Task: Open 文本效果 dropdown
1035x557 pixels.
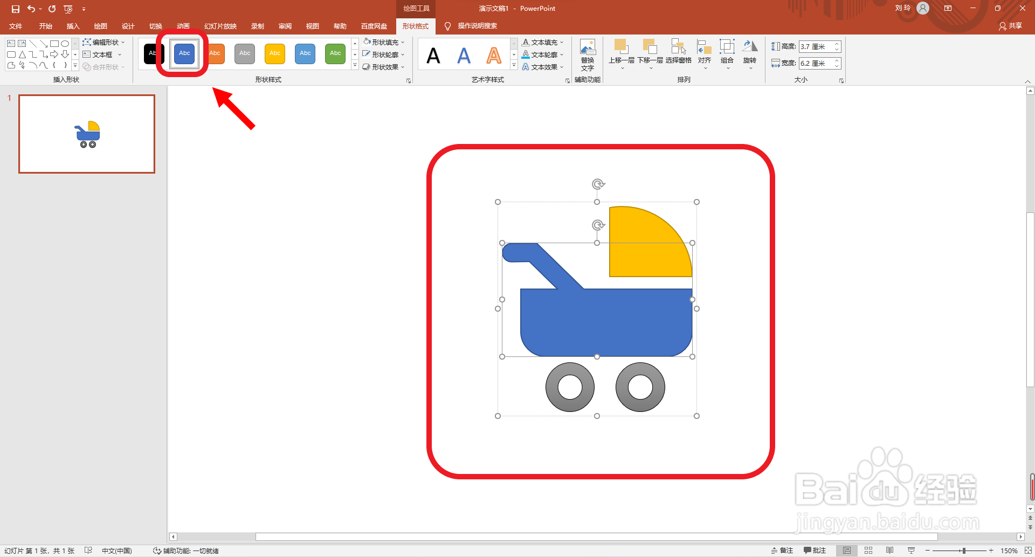Action: pyautogui.click(x=543, y=67)
